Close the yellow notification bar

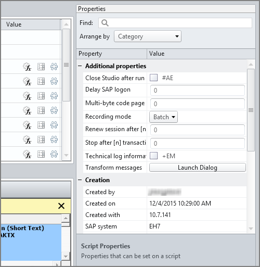coord(61,206)
